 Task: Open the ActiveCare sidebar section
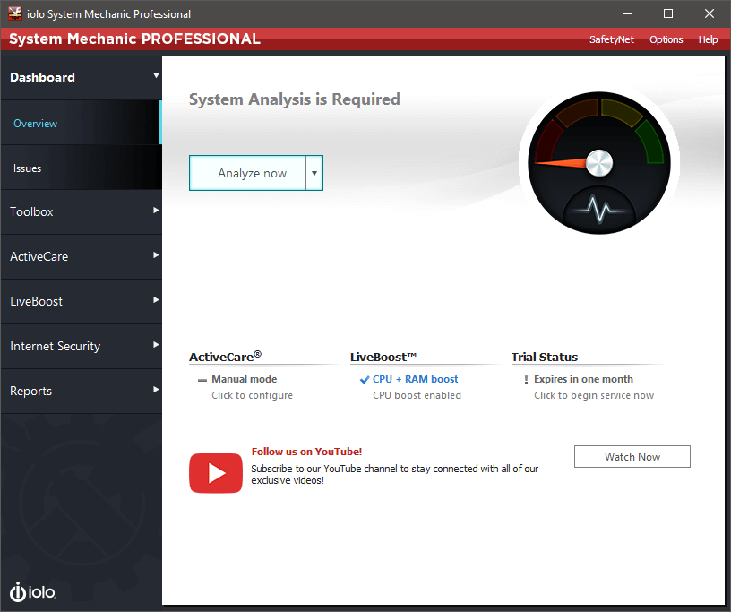point(81,256)
